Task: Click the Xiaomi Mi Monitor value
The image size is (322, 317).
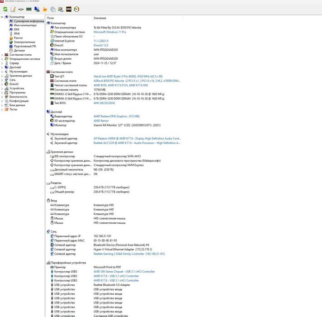Action: (127, 125)
